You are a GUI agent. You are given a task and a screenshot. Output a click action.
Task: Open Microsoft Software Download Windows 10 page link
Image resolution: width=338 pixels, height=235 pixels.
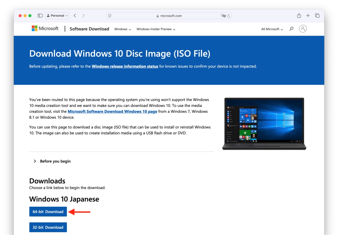112,112
